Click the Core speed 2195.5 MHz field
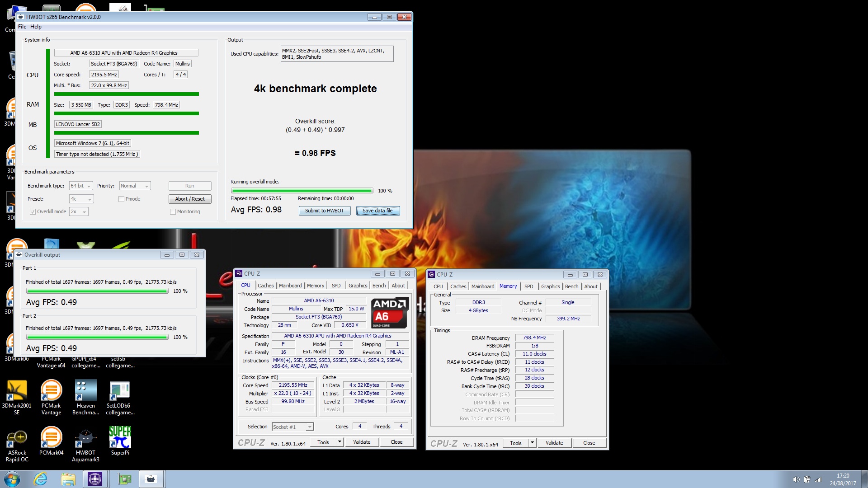868x488 pixels. pyautogui.click(x=104, y=75)
